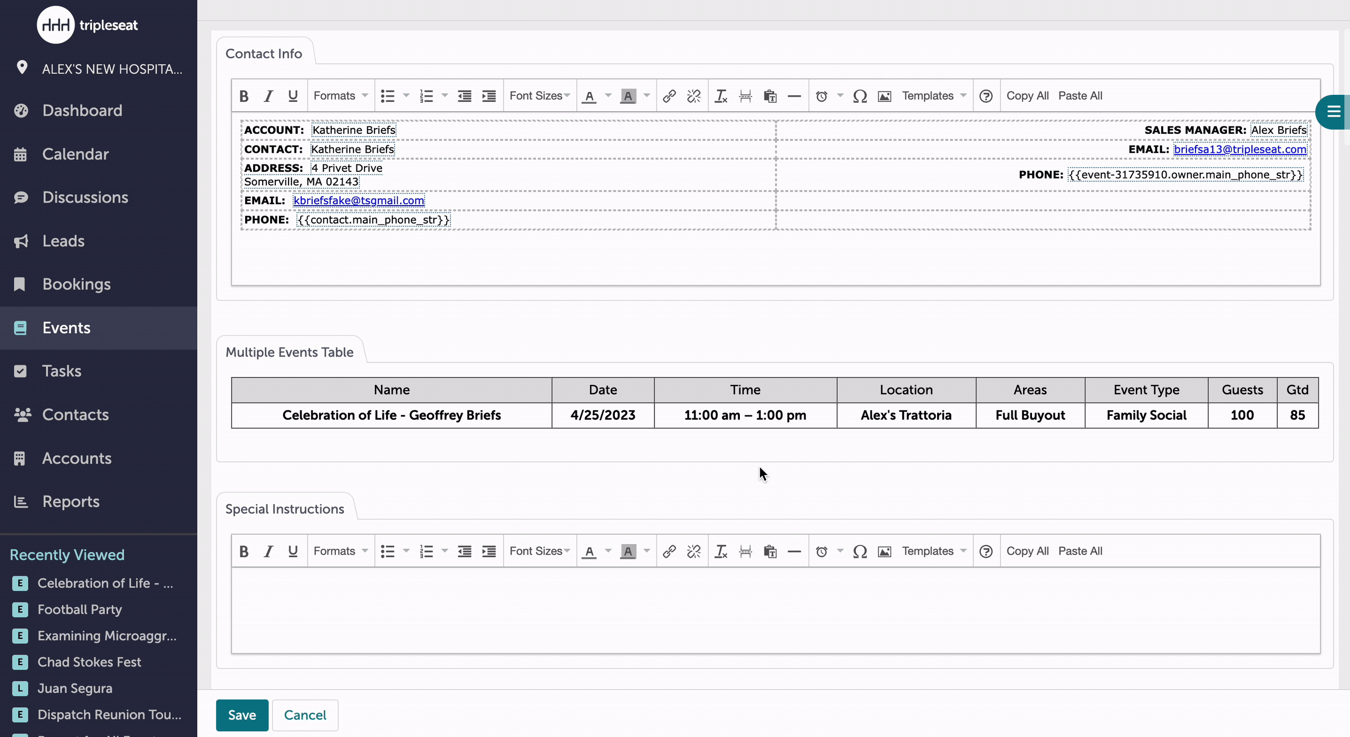Insert horizontal line in Contact Info editor
Viewport: 1350px width, 737px height.
[x=794, y=96]
